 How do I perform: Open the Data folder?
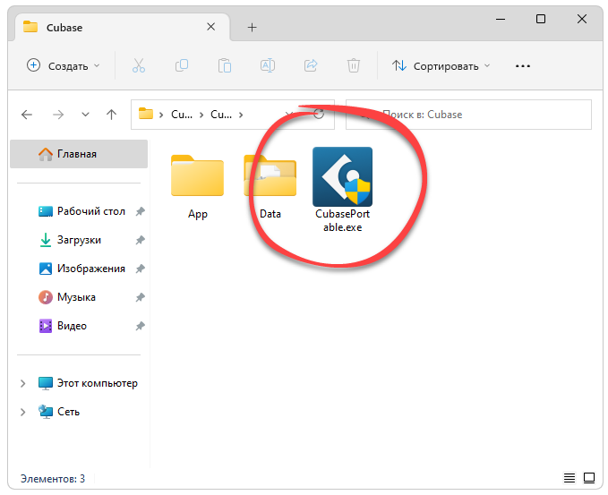tap(270, 187)
